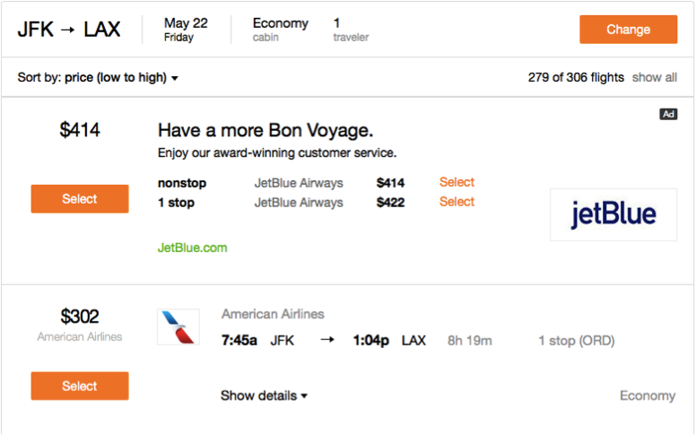Open the JetBlue.com link
697x435 pixels.
click(192, 248)
